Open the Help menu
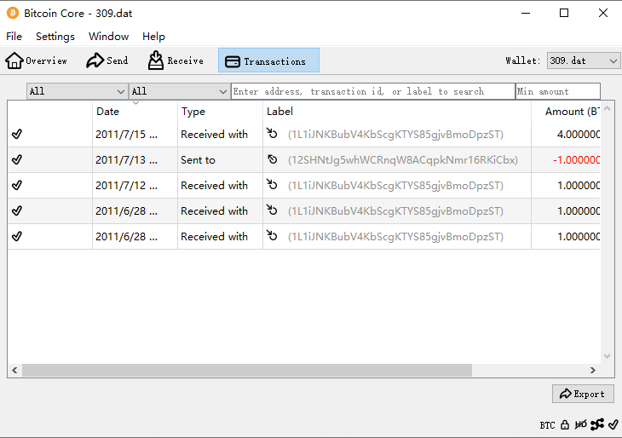The image size is (622, 438). click(x=153, y=37)
